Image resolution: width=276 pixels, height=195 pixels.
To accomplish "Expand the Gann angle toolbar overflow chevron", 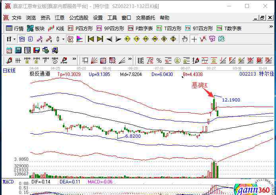I will pyautogui.click(x=130, y=59).
